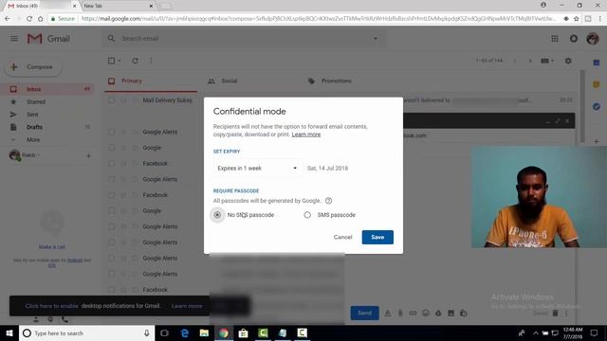Click the Make a call link
Image resolution: width=607 pixels, height=341 pixels.
point(52,247)
